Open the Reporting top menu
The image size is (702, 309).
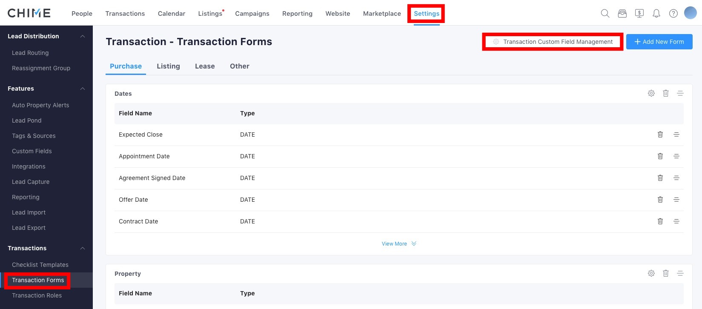[297, 14]
